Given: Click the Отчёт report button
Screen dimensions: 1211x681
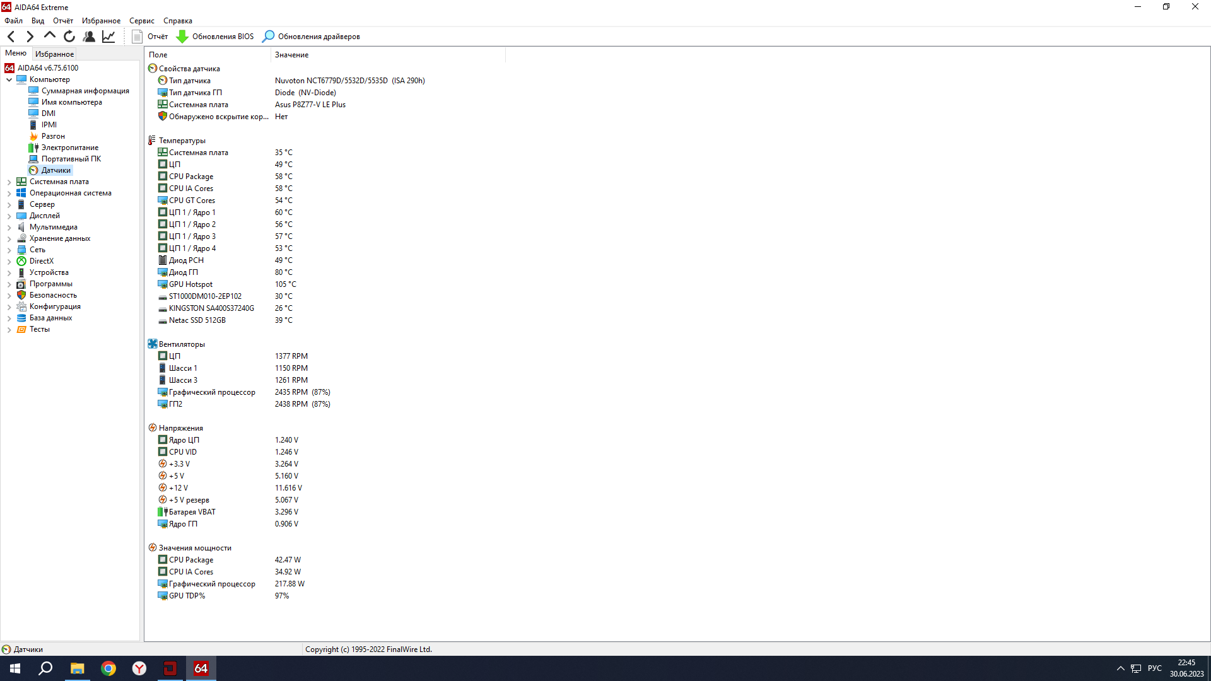Looking at the screenshot, I should click(150, 37).
